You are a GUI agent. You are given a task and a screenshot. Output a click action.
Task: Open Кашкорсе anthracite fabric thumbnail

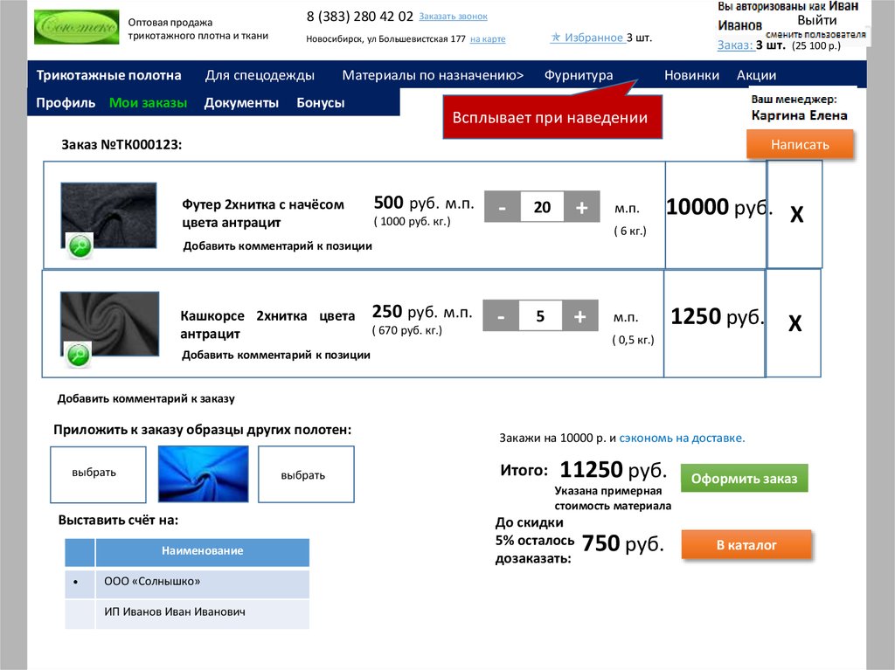109,324
